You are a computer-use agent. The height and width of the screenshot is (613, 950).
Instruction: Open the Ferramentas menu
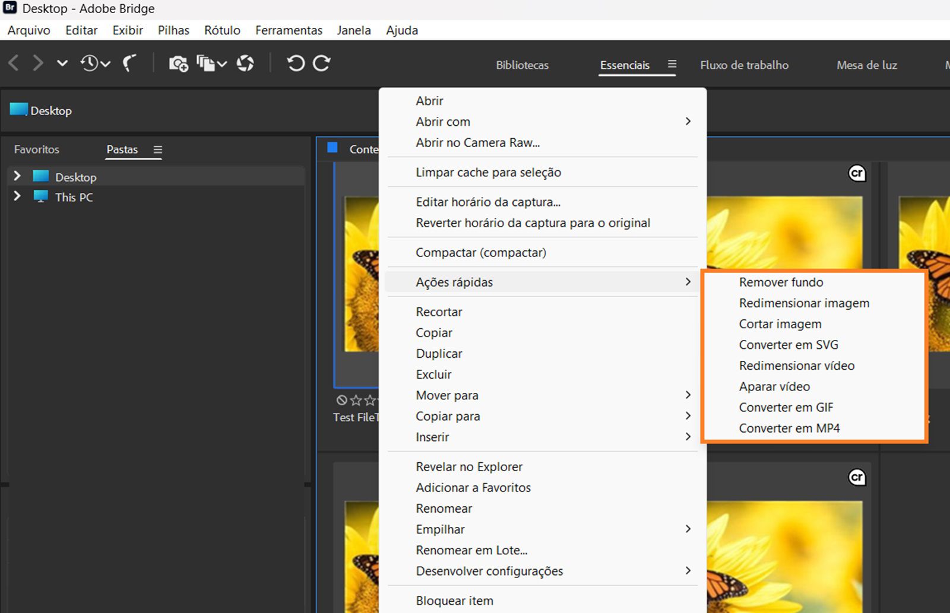[289, 30]
